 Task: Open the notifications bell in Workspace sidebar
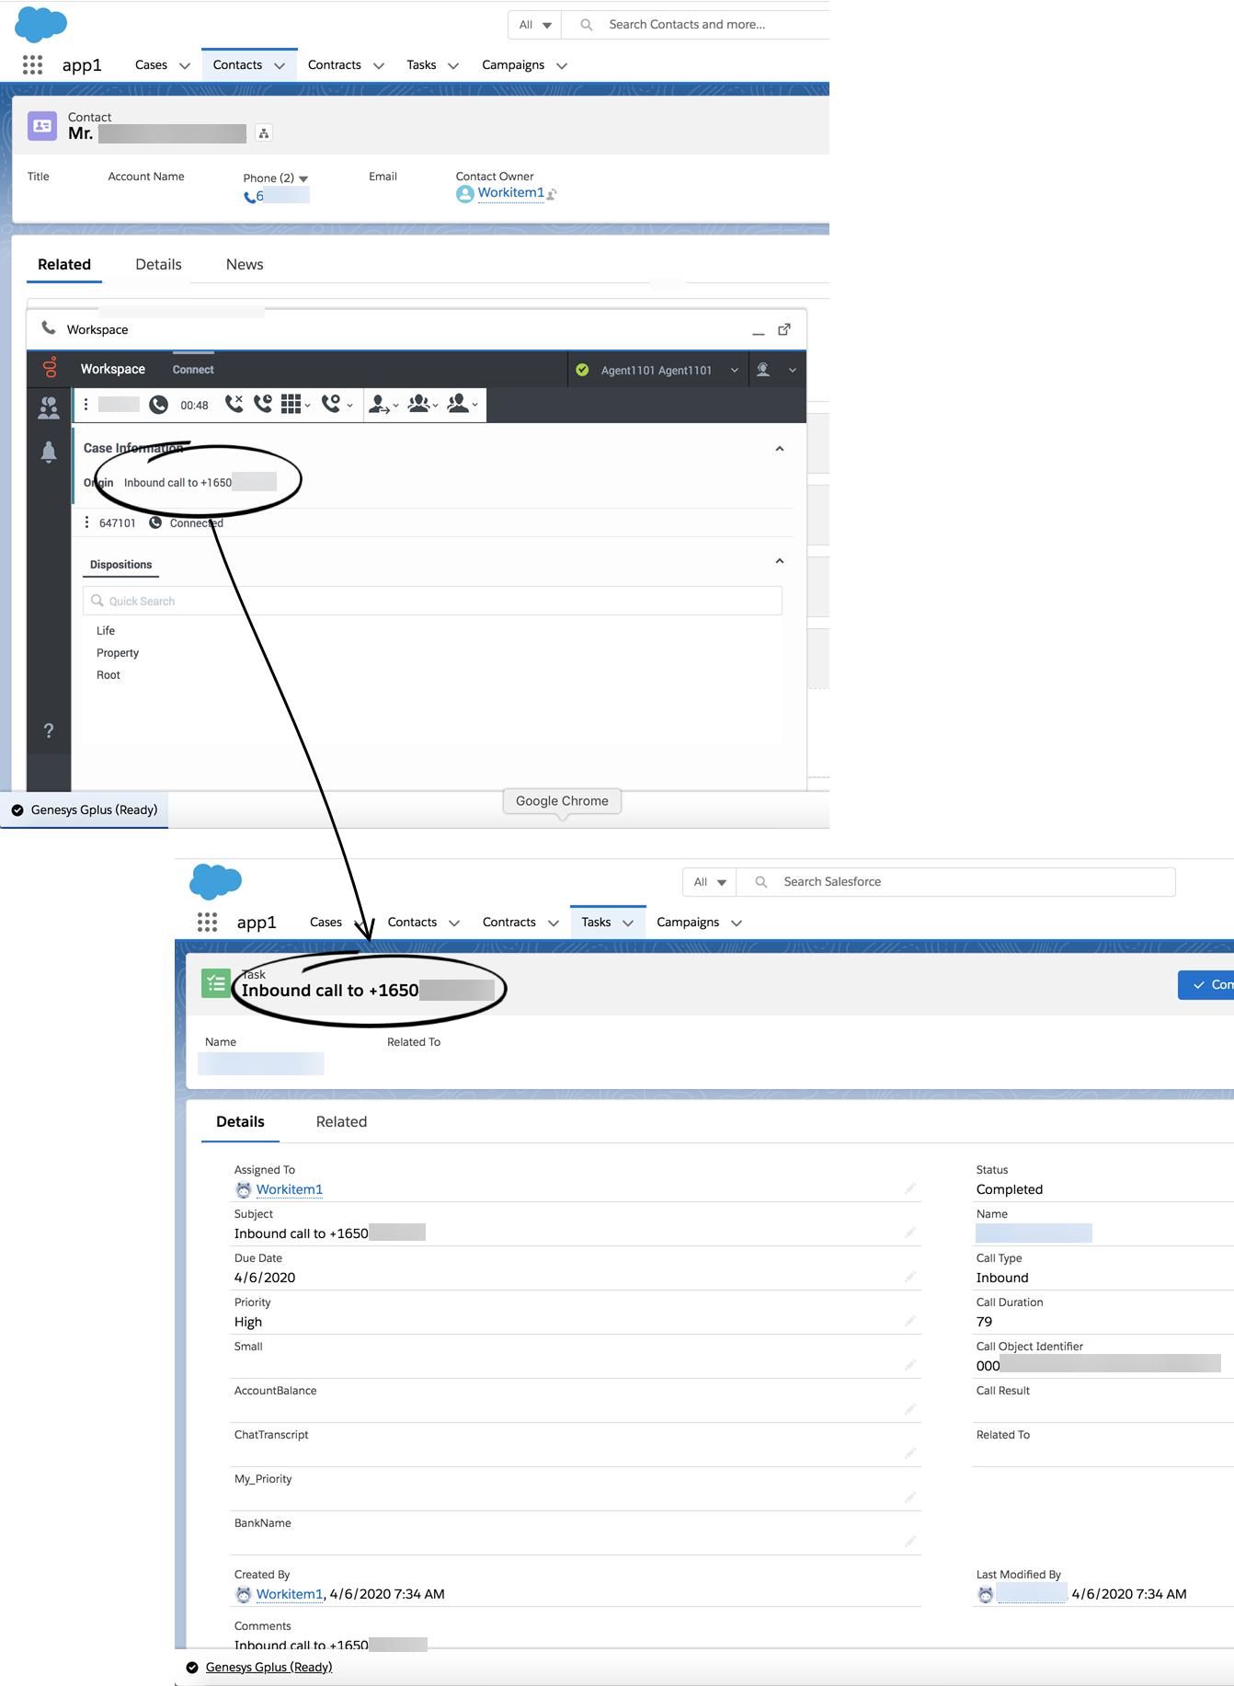click(x=49, y=452)
